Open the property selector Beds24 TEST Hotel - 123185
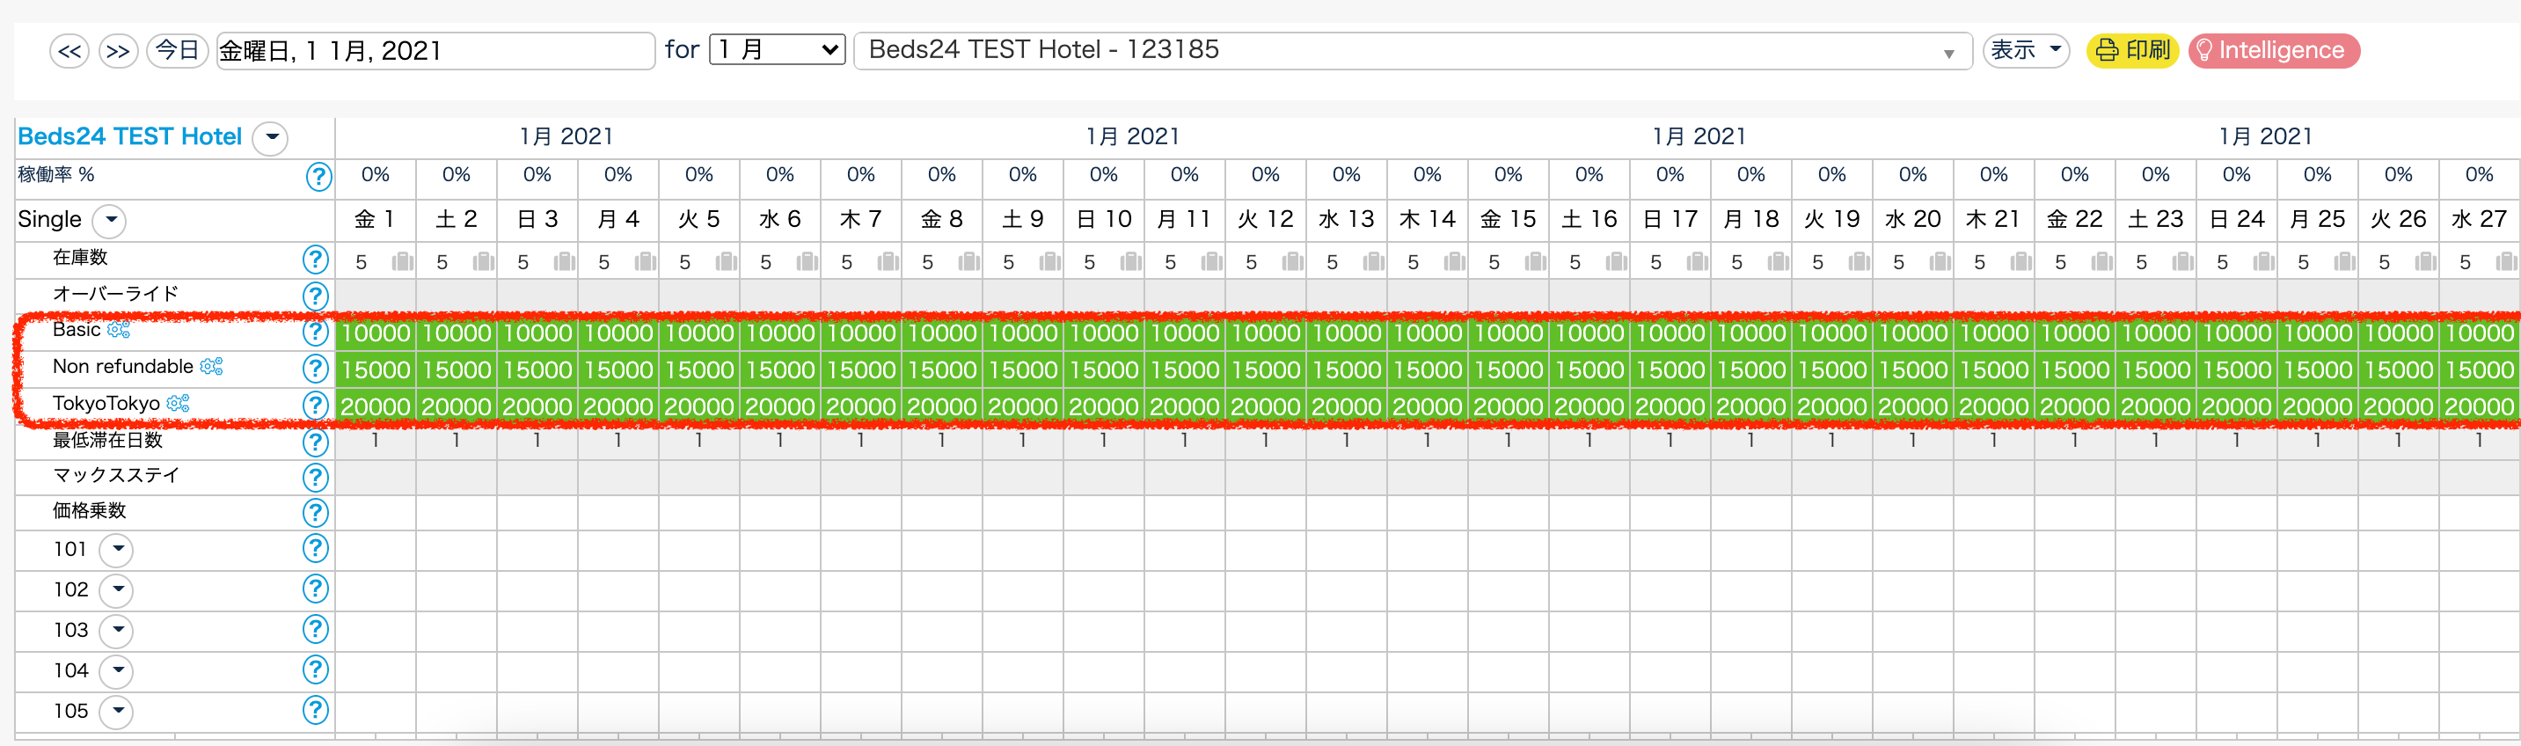This screenshot has height=746, width=2521. [x=1410, y=51]
